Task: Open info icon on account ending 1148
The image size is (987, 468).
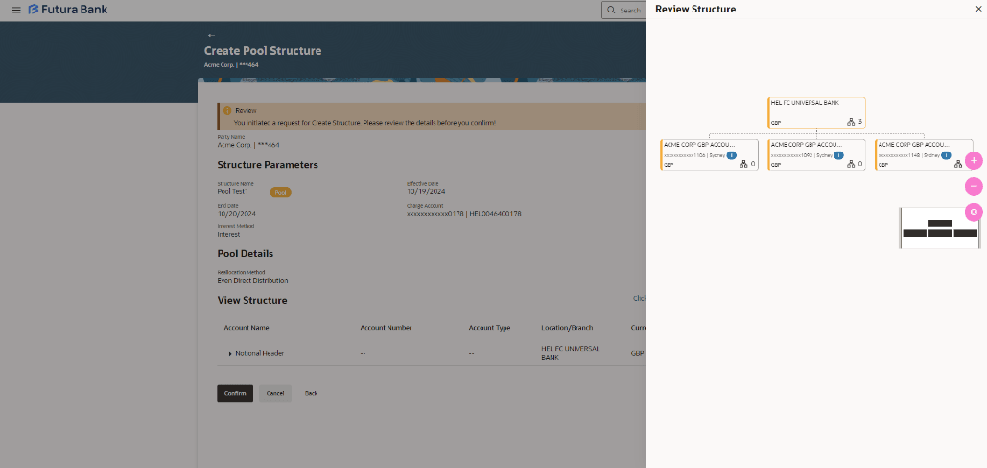Action: pos(946,155)
